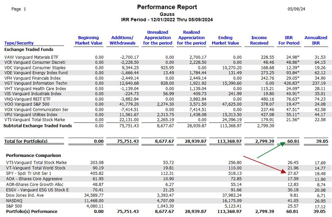Image resolution: width=332 pixels, height=217 pixels.
Task: Select the VHT Vanguard Health Care Index row
Action: click(166, 89)
